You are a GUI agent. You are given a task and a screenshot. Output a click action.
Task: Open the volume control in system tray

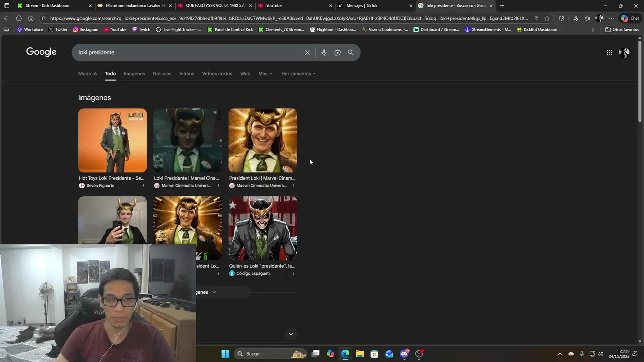[x=600, y=354]
